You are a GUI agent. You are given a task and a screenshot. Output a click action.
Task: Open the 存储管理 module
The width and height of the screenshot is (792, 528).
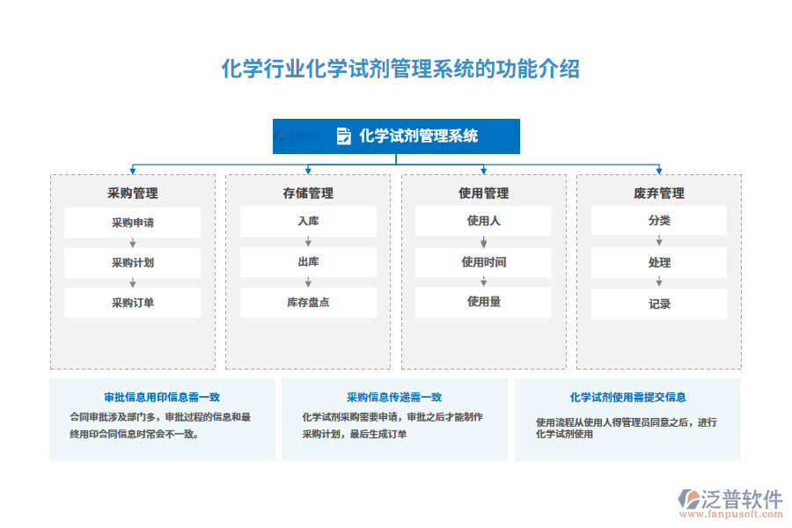coord(308,194)
